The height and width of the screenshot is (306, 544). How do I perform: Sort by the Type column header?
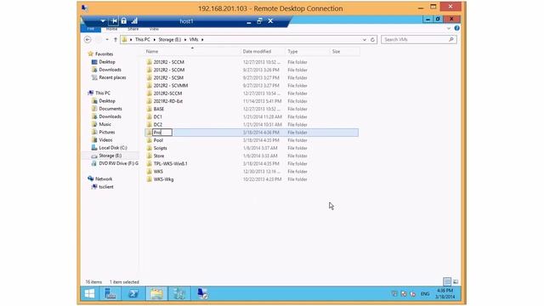(292, 51)
